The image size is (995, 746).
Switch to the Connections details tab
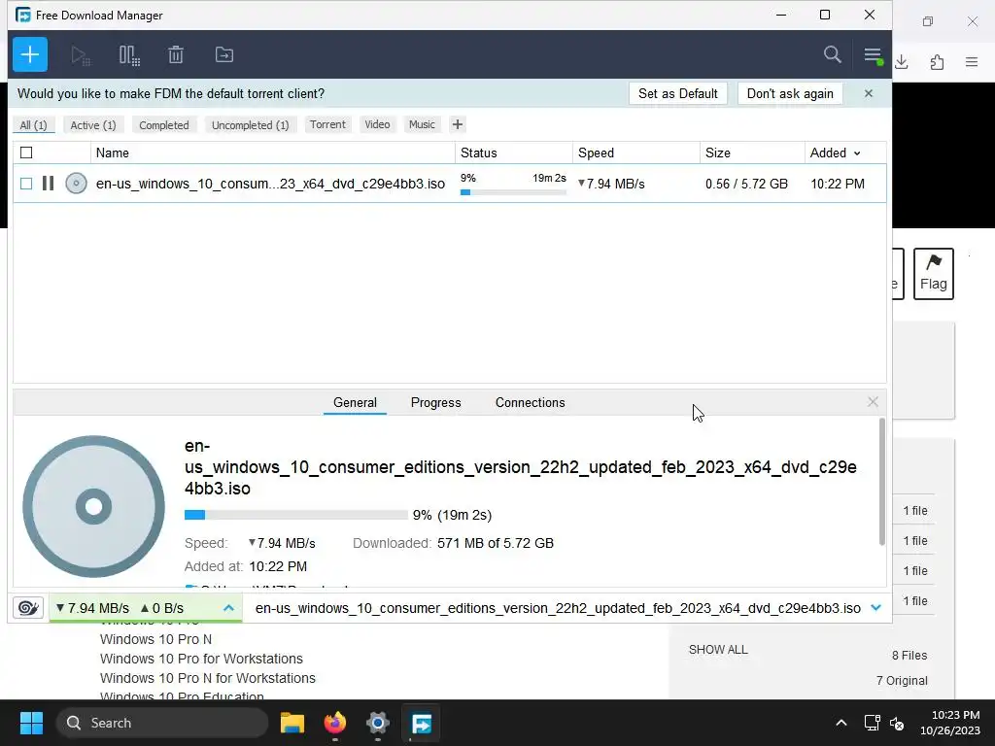tap(530, 403)
